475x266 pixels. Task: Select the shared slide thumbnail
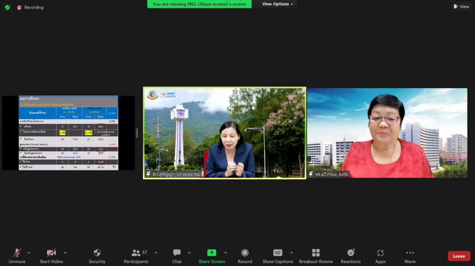(x=68, y=133)
